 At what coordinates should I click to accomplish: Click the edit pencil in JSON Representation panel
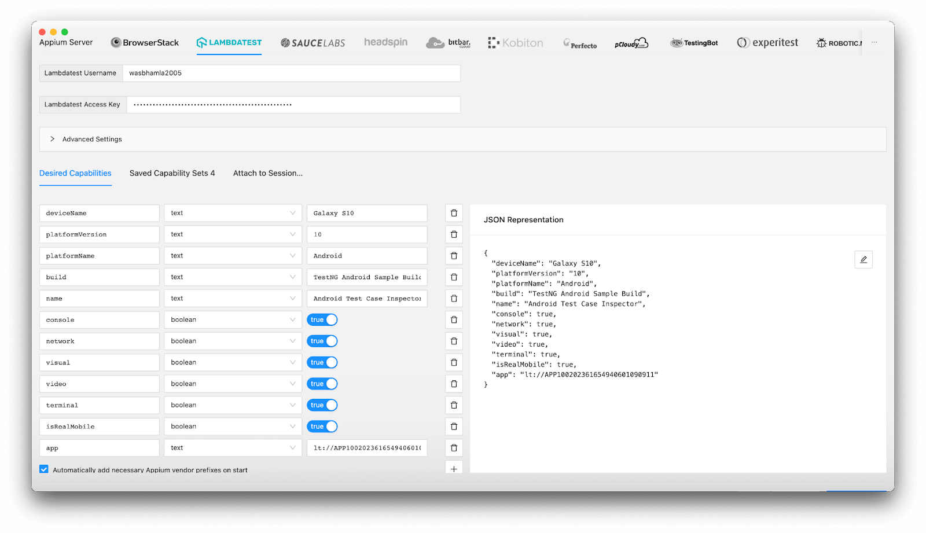pyautogui.click(x=863, y=259)
